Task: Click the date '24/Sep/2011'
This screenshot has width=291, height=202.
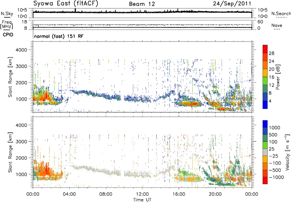Action: (x=232, y=4)
